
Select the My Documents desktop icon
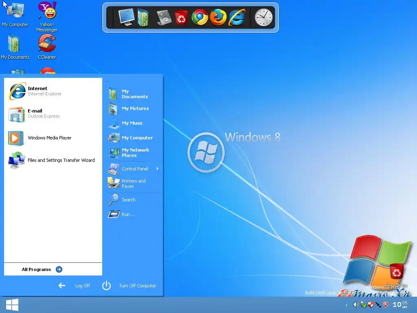click(x=15, y=47)
